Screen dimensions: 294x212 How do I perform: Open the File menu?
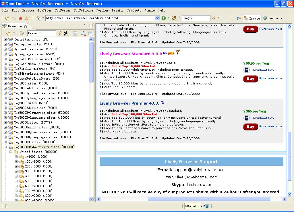pos(5,11)
